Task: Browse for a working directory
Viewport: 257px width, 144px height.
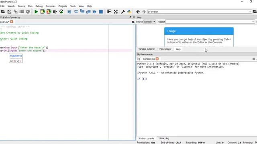Action: (x=255, y=12)
